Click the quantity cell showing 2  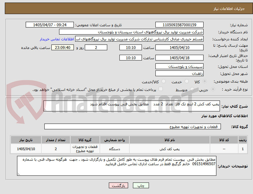click(x=56, y=149)
